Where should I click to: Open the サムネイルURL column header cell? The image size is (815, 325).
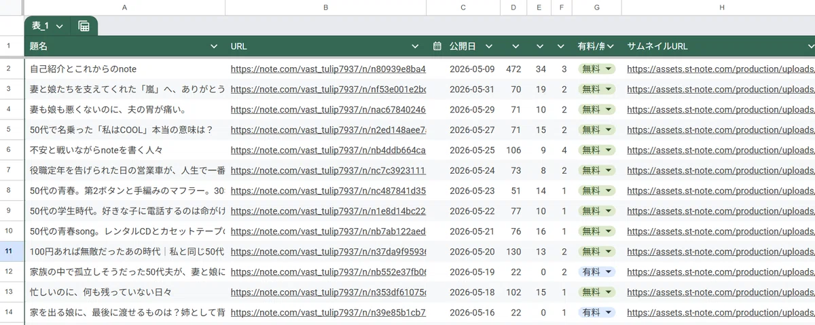(718, 46)
